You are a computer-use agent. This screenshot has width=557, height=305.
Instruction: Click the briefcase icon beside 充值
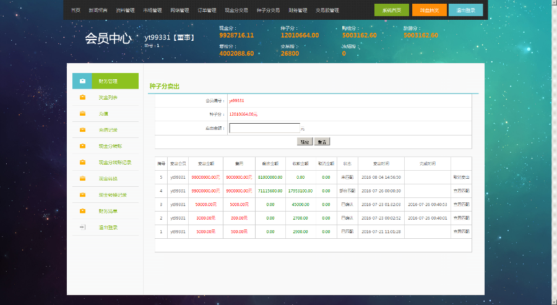coord(82,114)
